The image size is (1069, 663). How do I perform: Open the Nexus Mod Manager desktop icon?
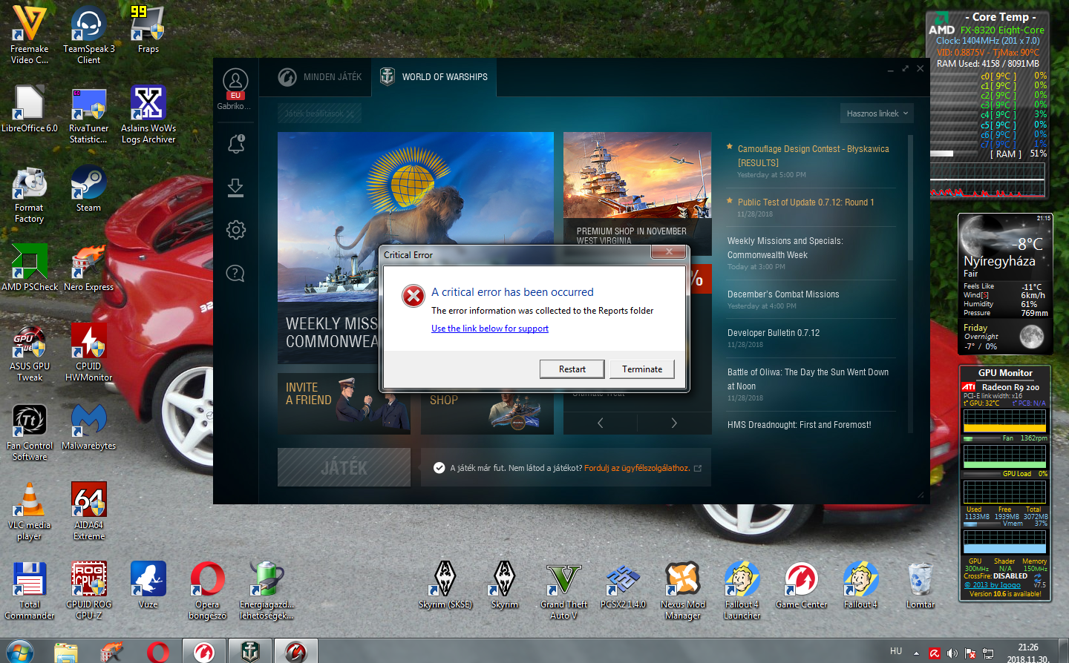(x=683, y=590)
